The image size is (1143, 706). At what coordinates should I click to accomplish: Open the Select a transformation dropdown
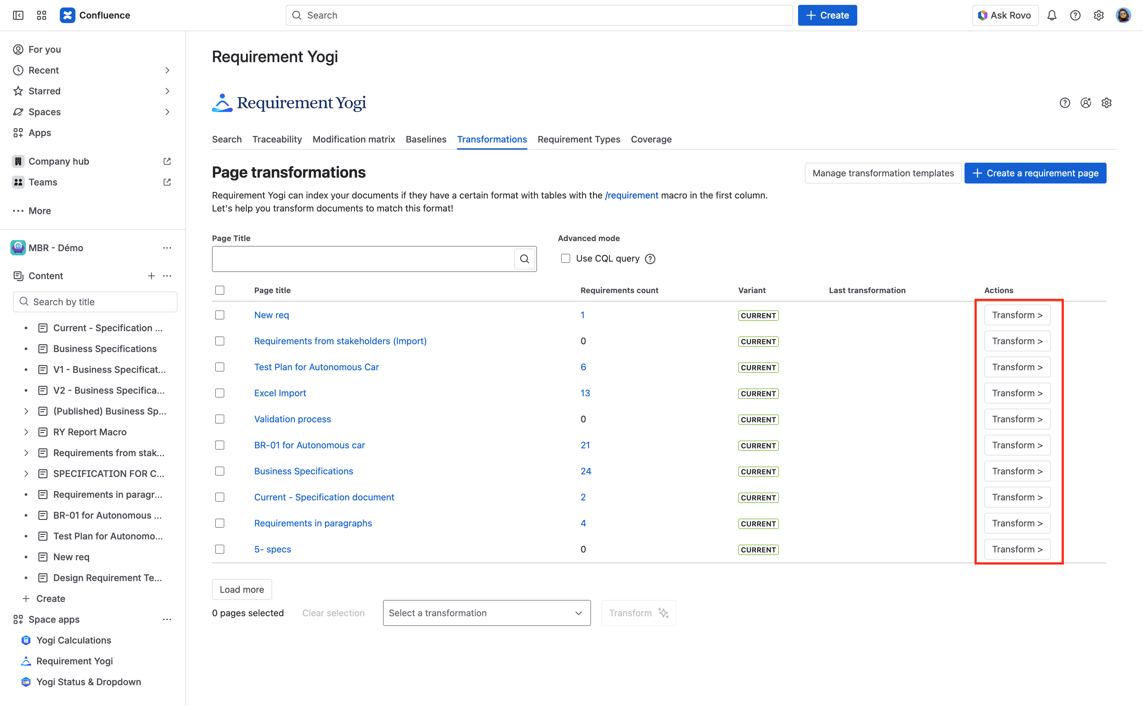coord(487,613)
